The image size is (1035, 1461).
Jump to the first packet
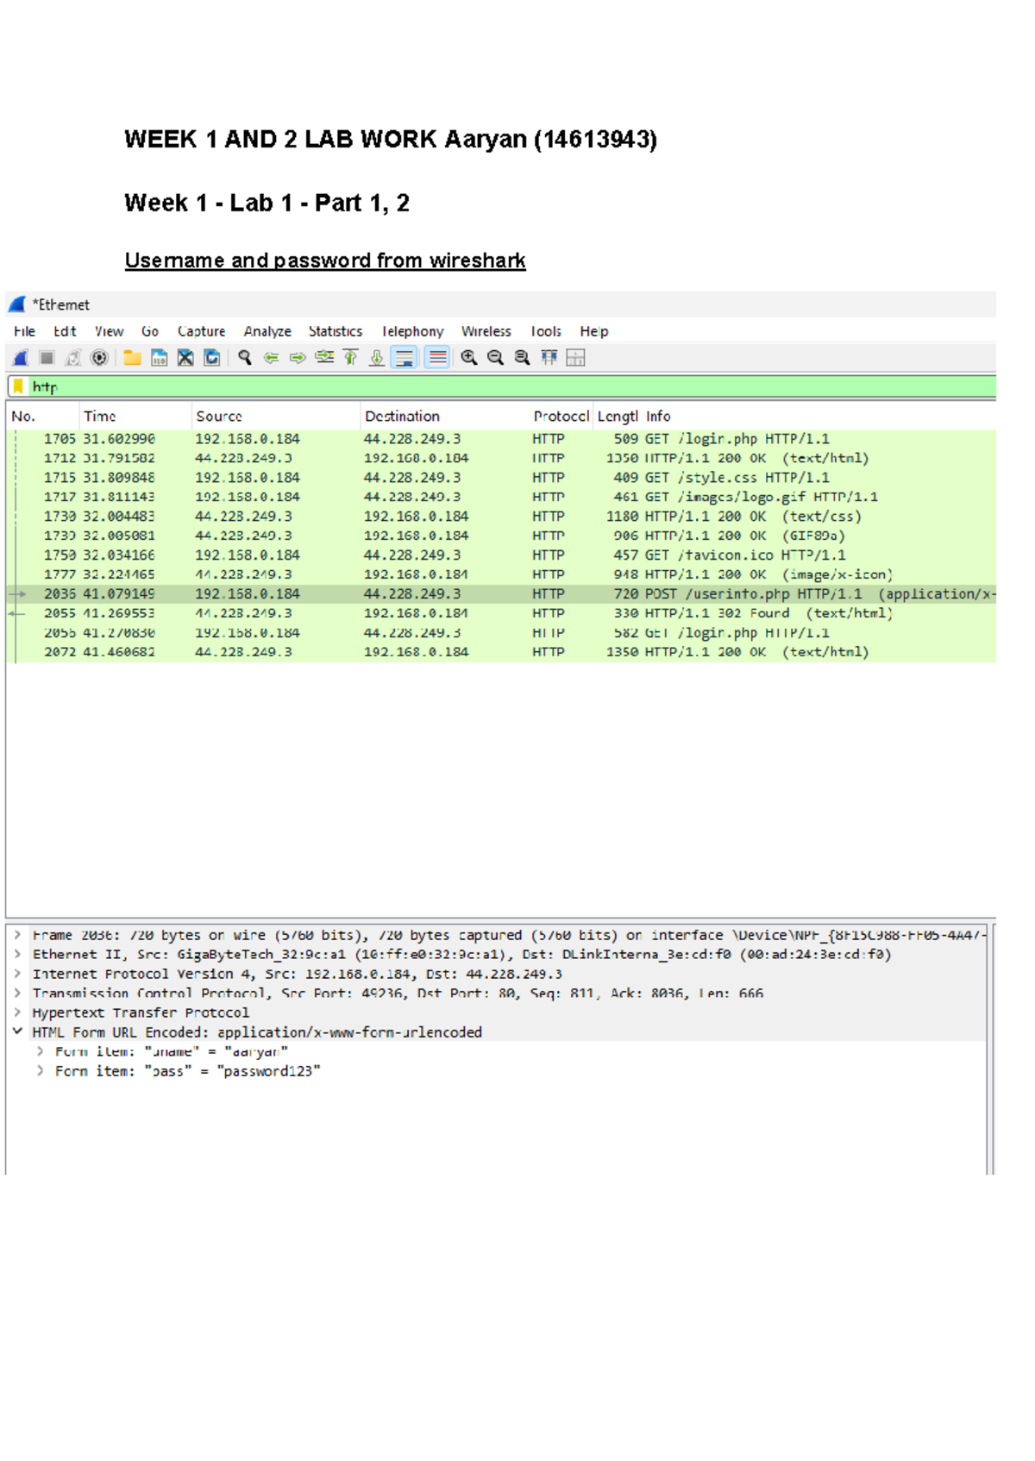(351, 358)
